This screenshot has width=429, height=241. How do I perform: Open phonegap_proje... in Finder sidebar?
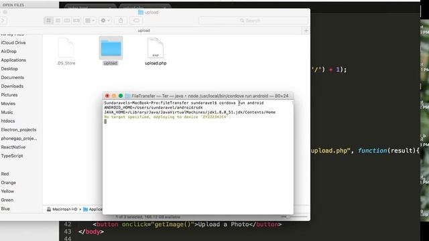[x=19, y=139]
